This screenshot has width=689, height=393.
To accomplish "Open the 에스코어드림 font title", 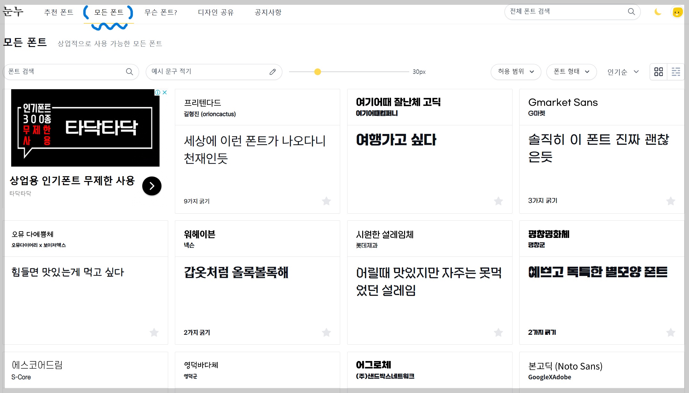I will tap(37, 365).
